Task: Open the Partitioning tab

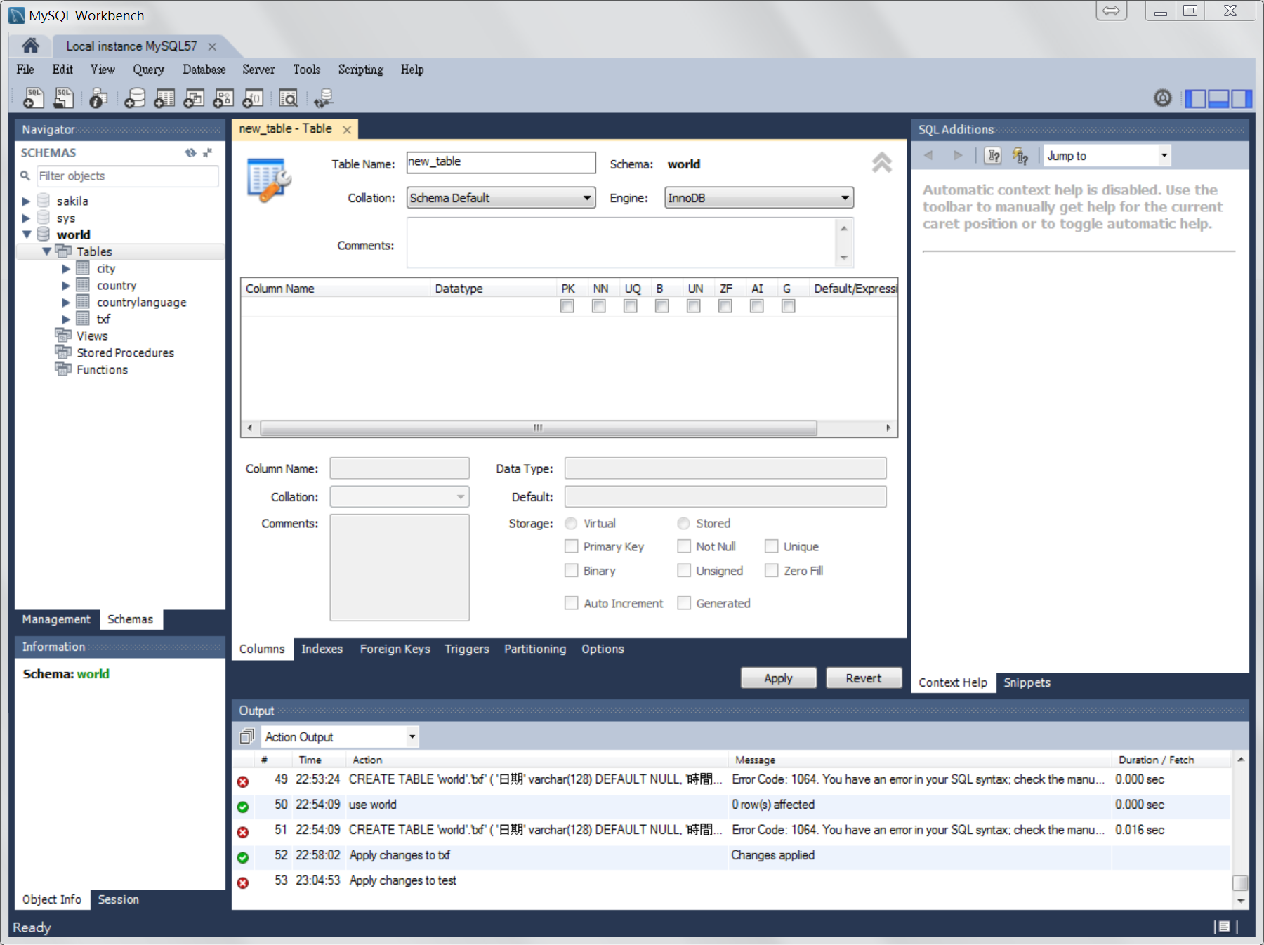Action: click(x=535, y=649)
